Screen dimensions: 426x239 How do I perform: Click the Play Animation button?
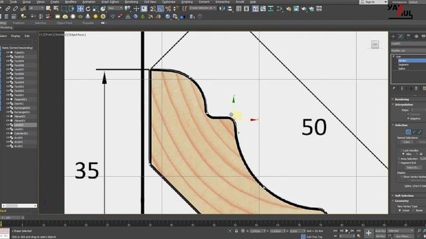pos(347,231)
